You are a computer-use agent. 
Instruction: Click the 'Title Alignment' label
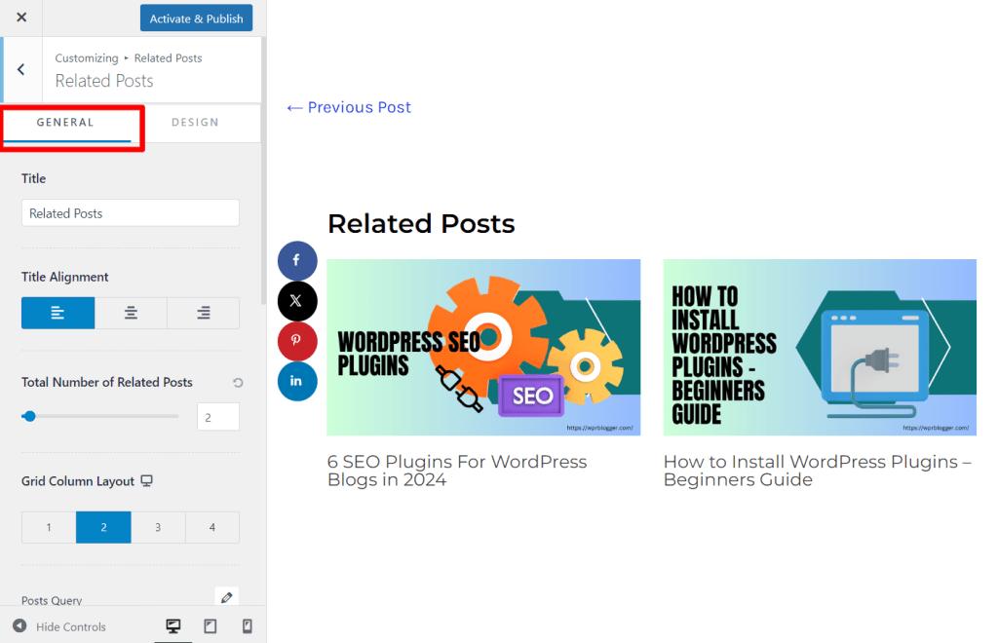(65, 278)
